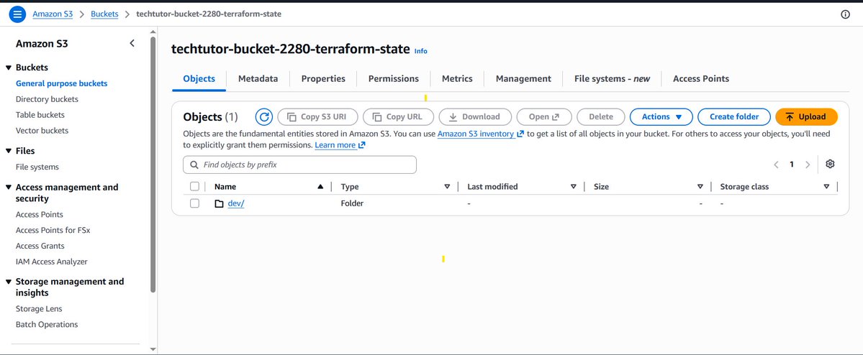Sort by Size column arrow
The height and width of the screenshot is (355, 863).
pyautogui.click(x=700, y=187)
